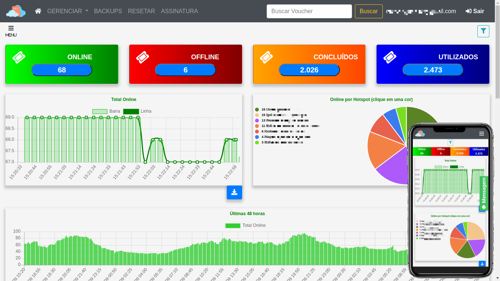Expand the GERENCIAR dropdown menu
The height and width of the screenshot is (281, 500).
coord(67,11)
